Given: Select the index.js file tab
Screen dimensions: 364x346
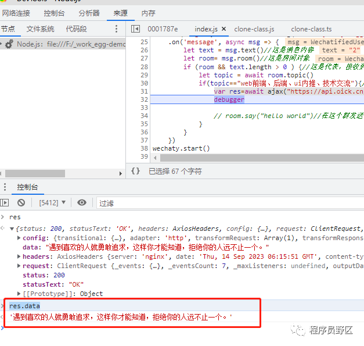Looking at the screenshot, I should click(x=206, y=29).
